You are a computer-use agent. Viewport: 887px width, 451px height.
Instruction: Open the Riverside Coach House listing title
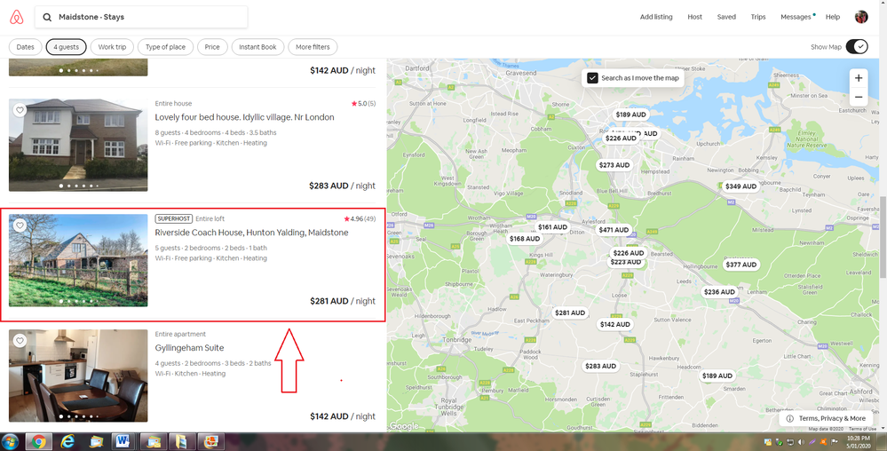(252, 233)
